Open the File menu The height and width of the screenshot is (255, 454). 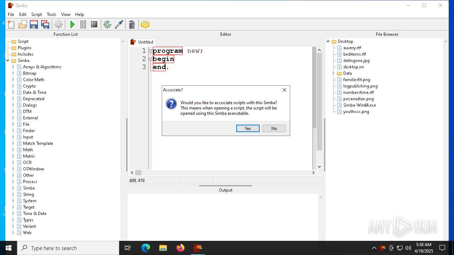coord(11,15)
